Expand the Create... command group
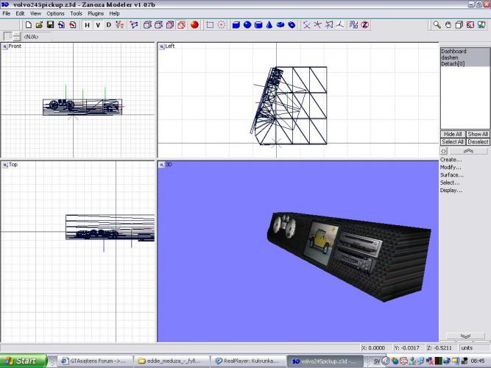Image resolution: width=491 pixels, height=368 pixels. (x=451, y=160)
